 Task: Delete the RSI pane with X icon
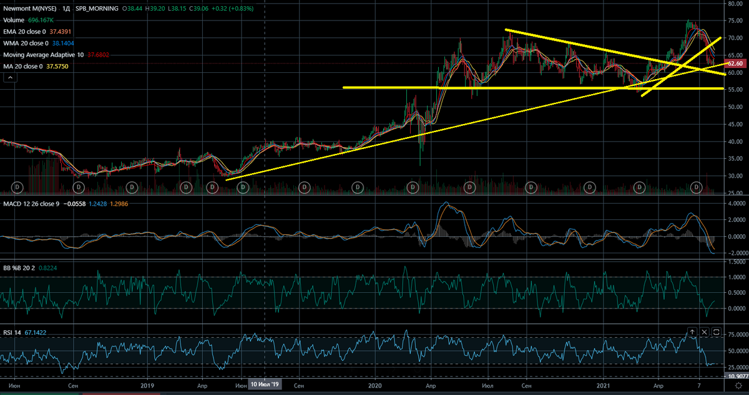tap(705, 332)
